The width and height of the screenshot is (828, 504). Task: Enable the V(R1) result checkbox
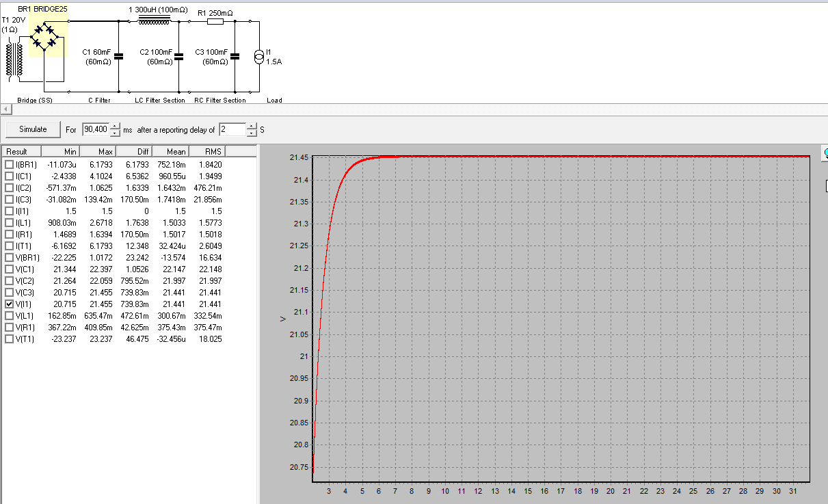(x=9, y=327)
